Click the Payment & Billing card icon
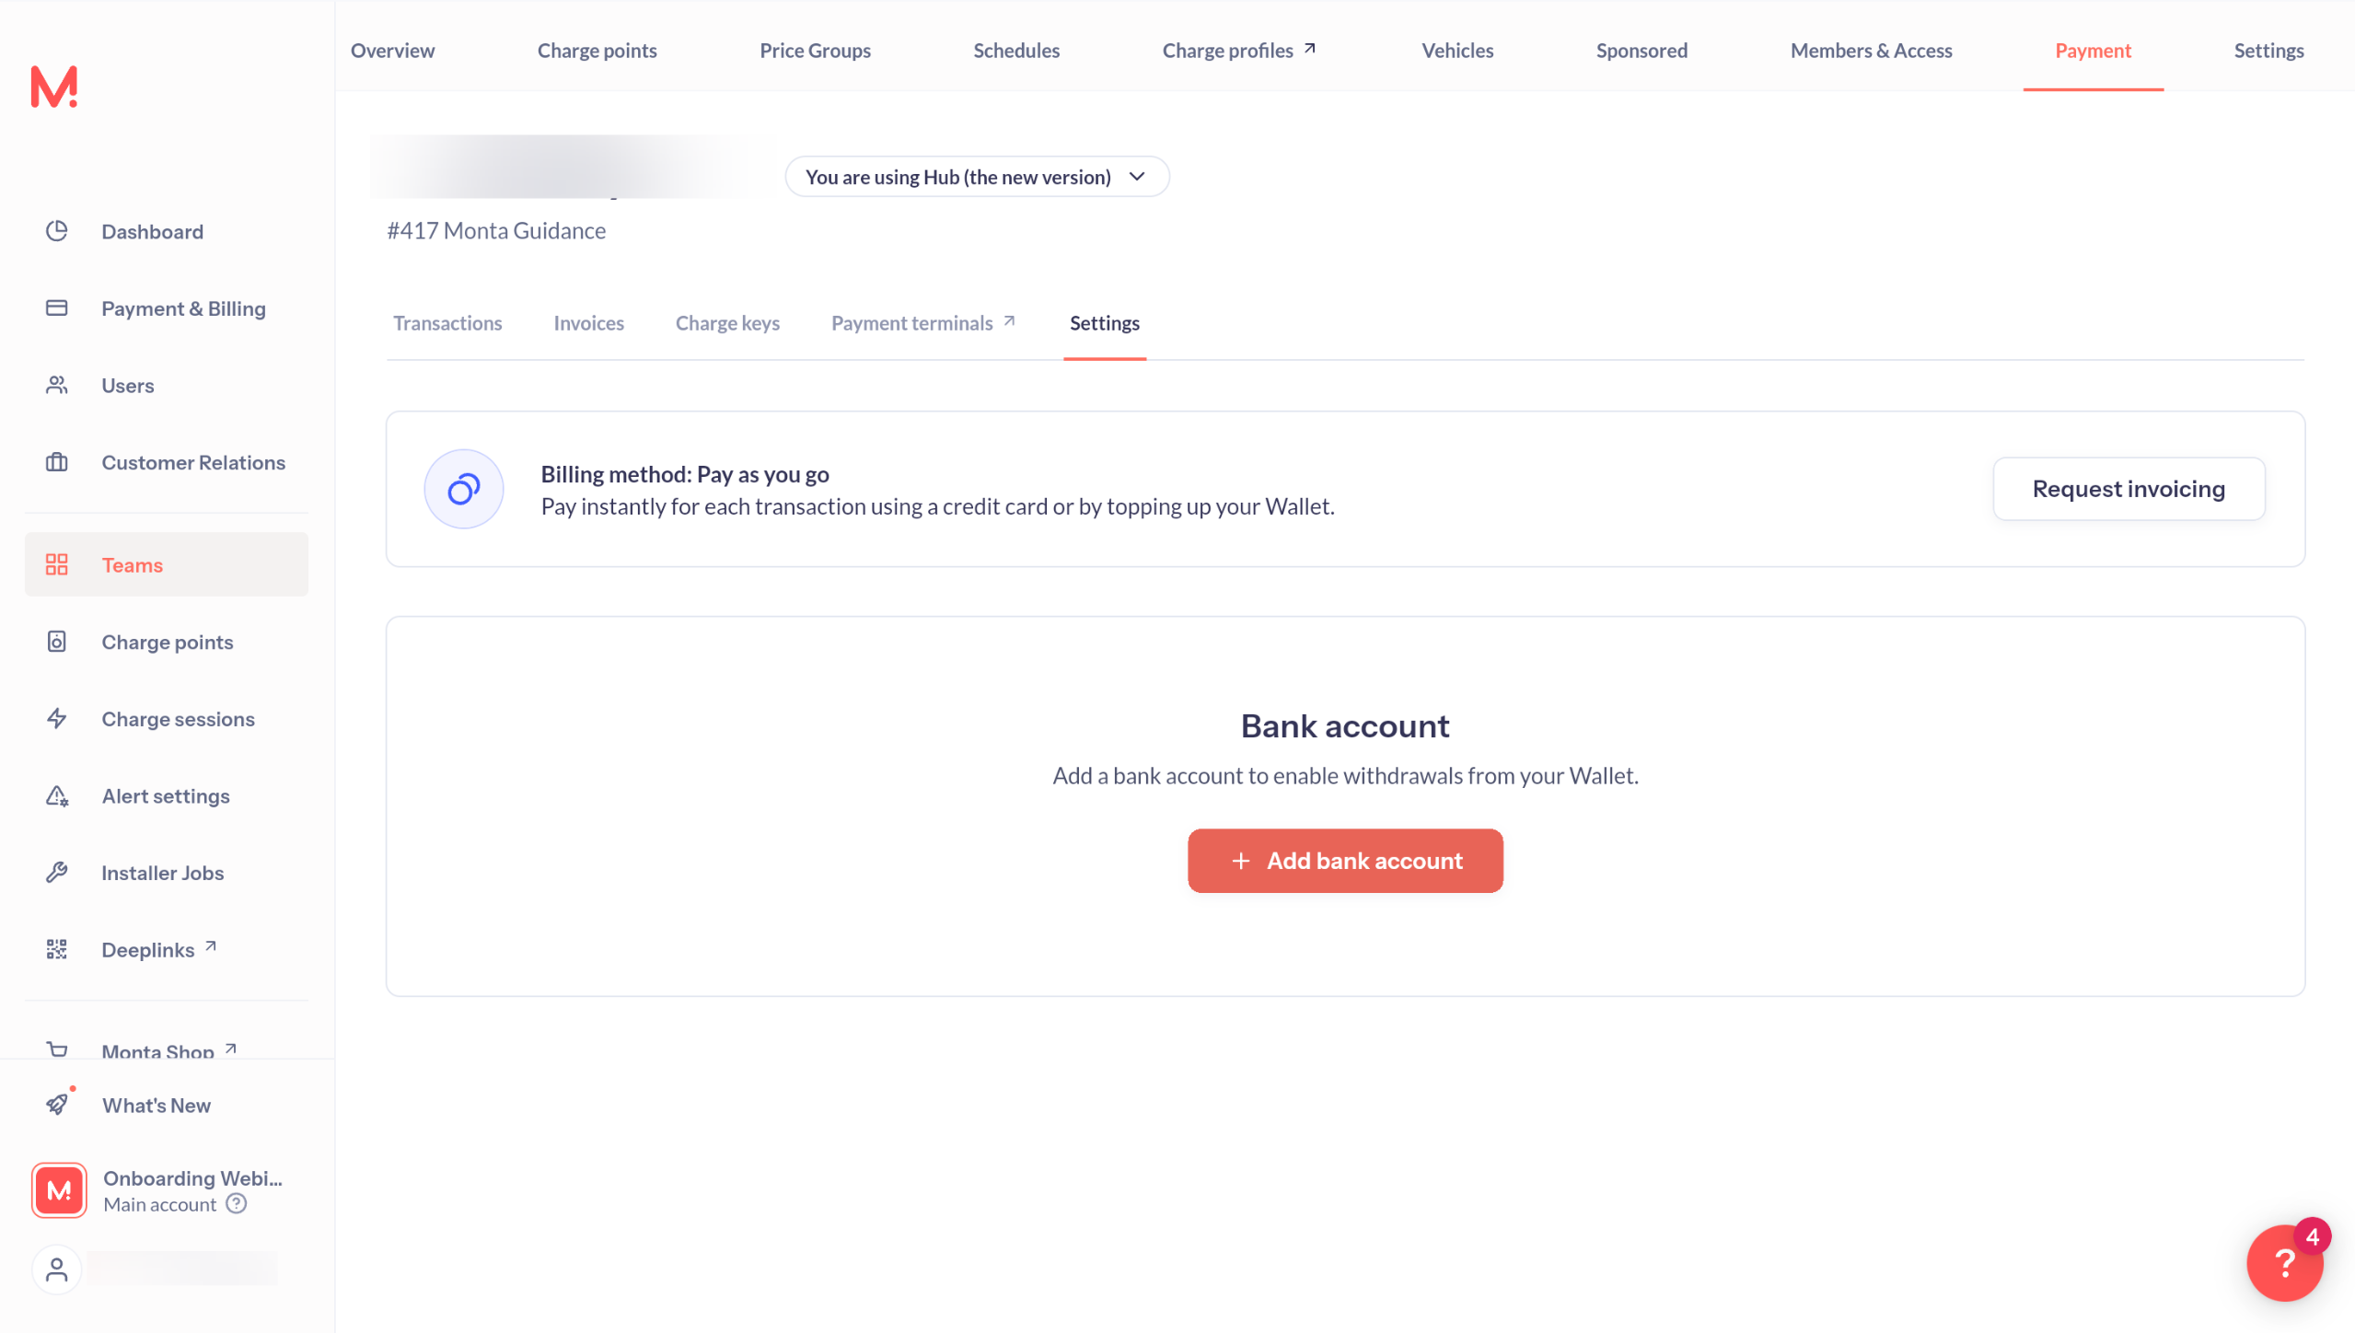This screenshot has width=2355, height=1333. click(57, 307)
